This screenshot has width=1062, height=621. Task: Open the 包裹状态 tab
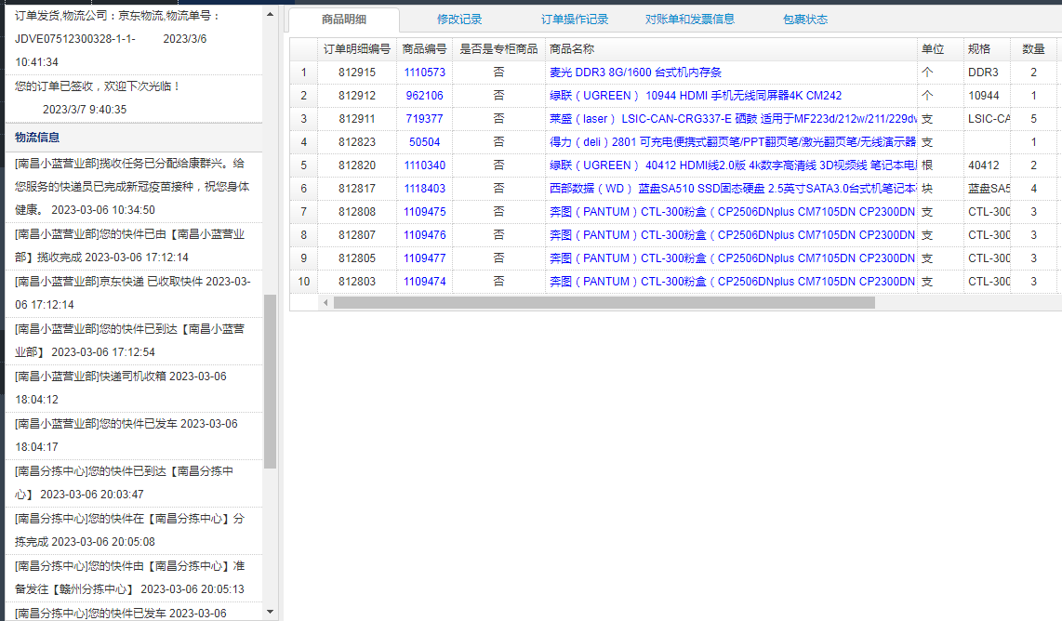tap(804, 20)
